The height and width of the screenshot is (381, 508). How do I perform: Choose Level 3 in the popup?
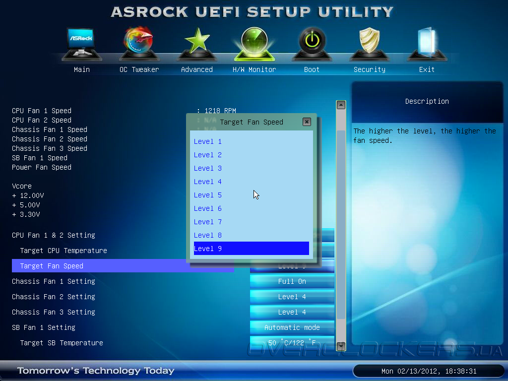pos(251,169)
